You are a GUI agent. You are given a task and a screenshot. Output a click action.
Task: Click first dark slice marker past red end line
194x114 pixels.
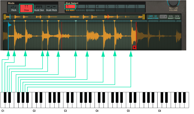click(148, 21)
